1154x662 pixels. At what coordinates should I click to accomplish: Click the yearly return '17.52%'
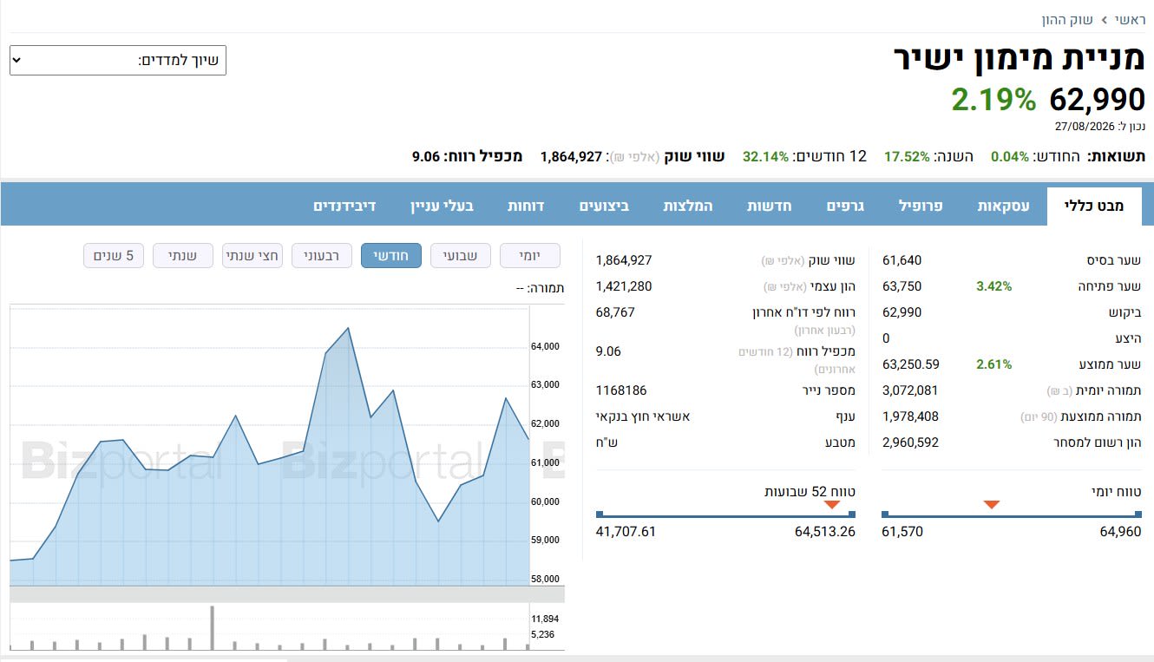pos(907,156)
